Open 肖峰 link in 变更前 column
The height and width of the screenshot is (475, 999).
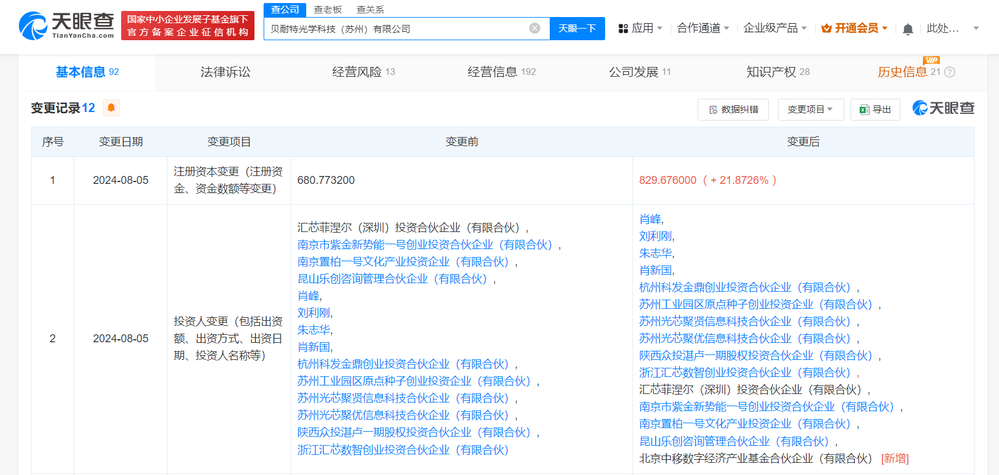coord(308,296)
